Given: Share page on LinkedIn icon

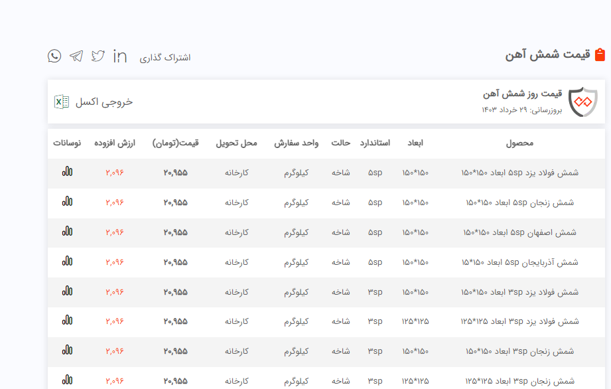Looking at the screenshot, I should tap(120, 56).
